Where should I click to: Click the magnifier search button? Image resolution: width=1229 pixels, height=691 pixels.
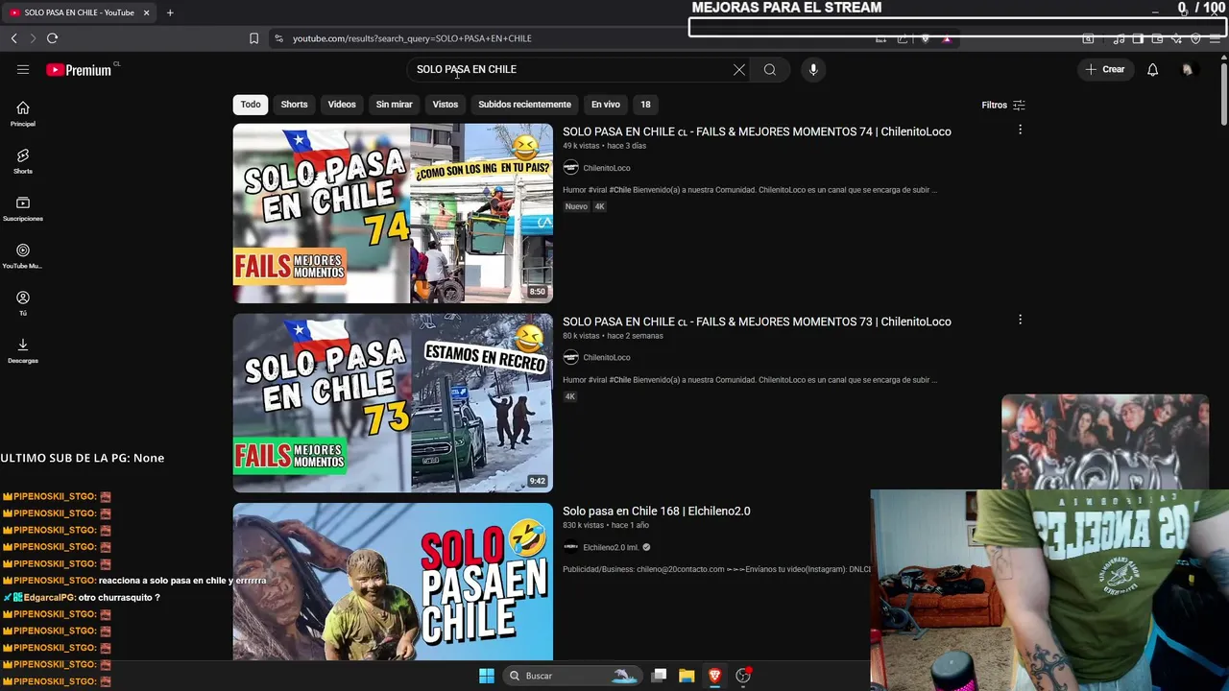point(770,69)
